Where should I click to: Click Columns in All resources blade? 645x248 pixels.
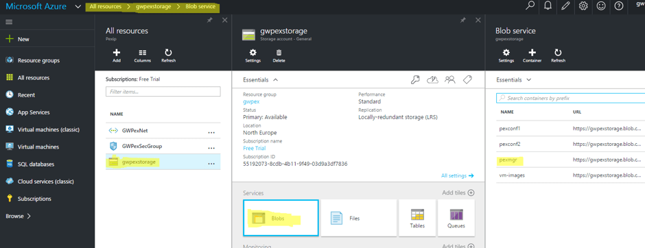[142, 56]
